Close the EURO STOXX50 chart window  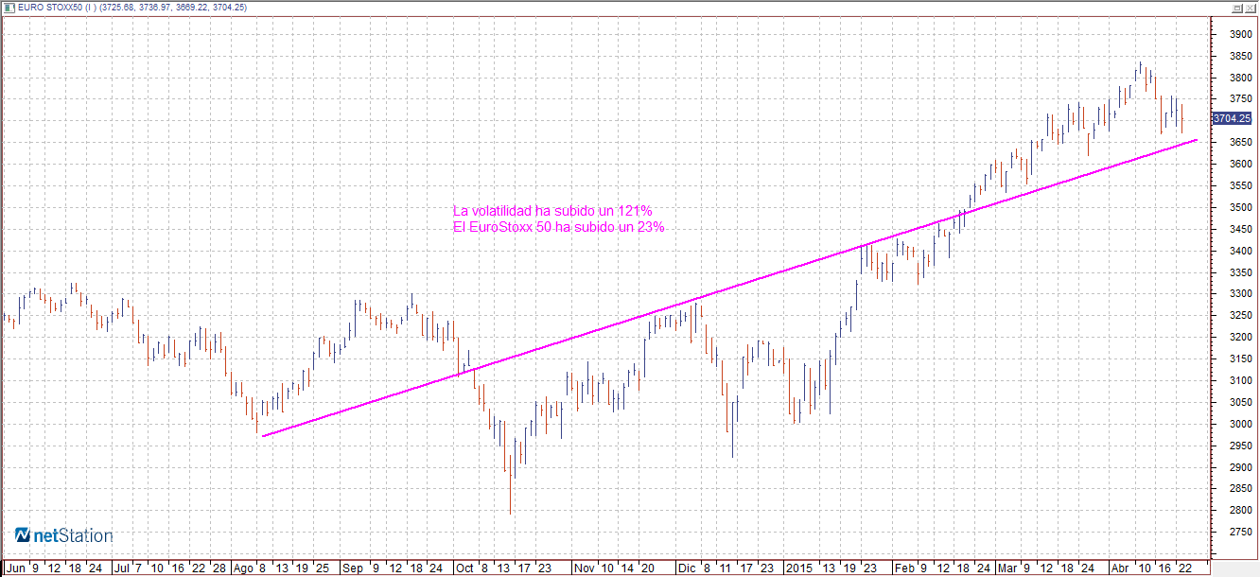[x=1251, y=7]
